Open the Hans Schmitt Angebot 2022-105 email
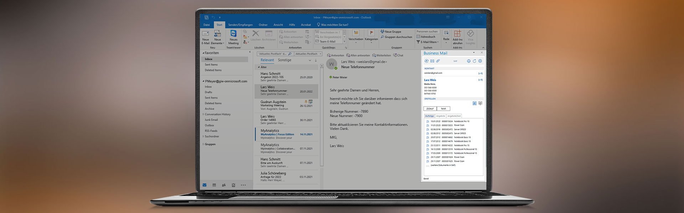Screen dimensions: 684x213 286,77
